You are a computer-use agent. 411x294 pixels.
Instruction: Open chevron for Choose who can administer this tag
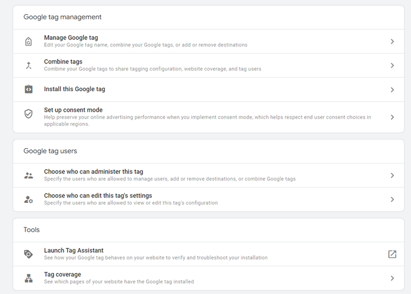(x=392, y=175)
